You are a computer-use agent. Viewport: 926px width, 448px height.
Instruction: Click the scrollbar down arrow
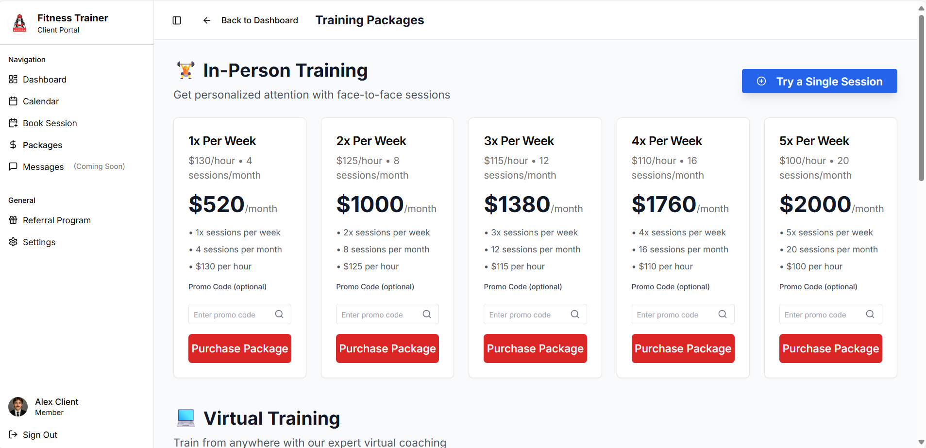pyautogui.click(x=920, y=442)
